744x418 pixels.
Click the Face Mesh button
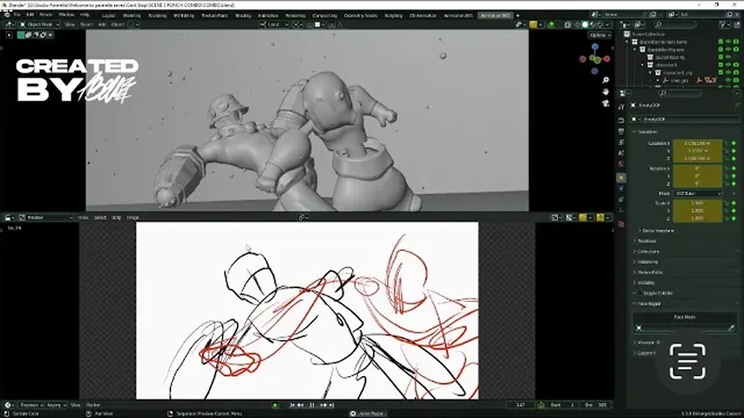(x=684, y=317)
